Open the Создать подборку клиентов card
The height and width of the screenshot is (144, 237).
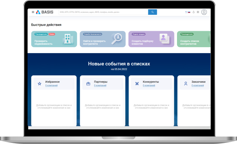click(151, 39)
